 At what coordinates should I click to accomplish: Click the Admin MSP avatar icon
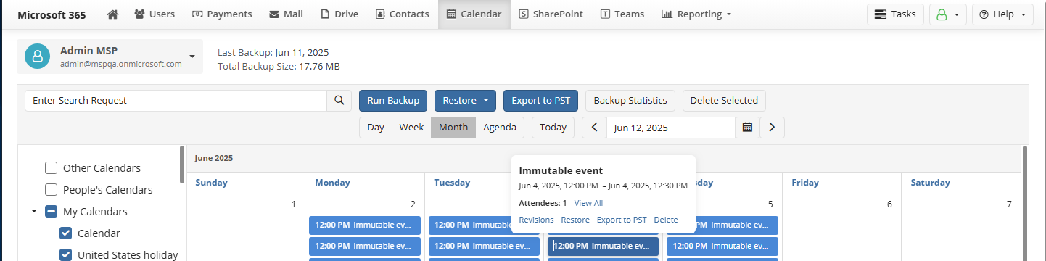[x=37, y=57]
